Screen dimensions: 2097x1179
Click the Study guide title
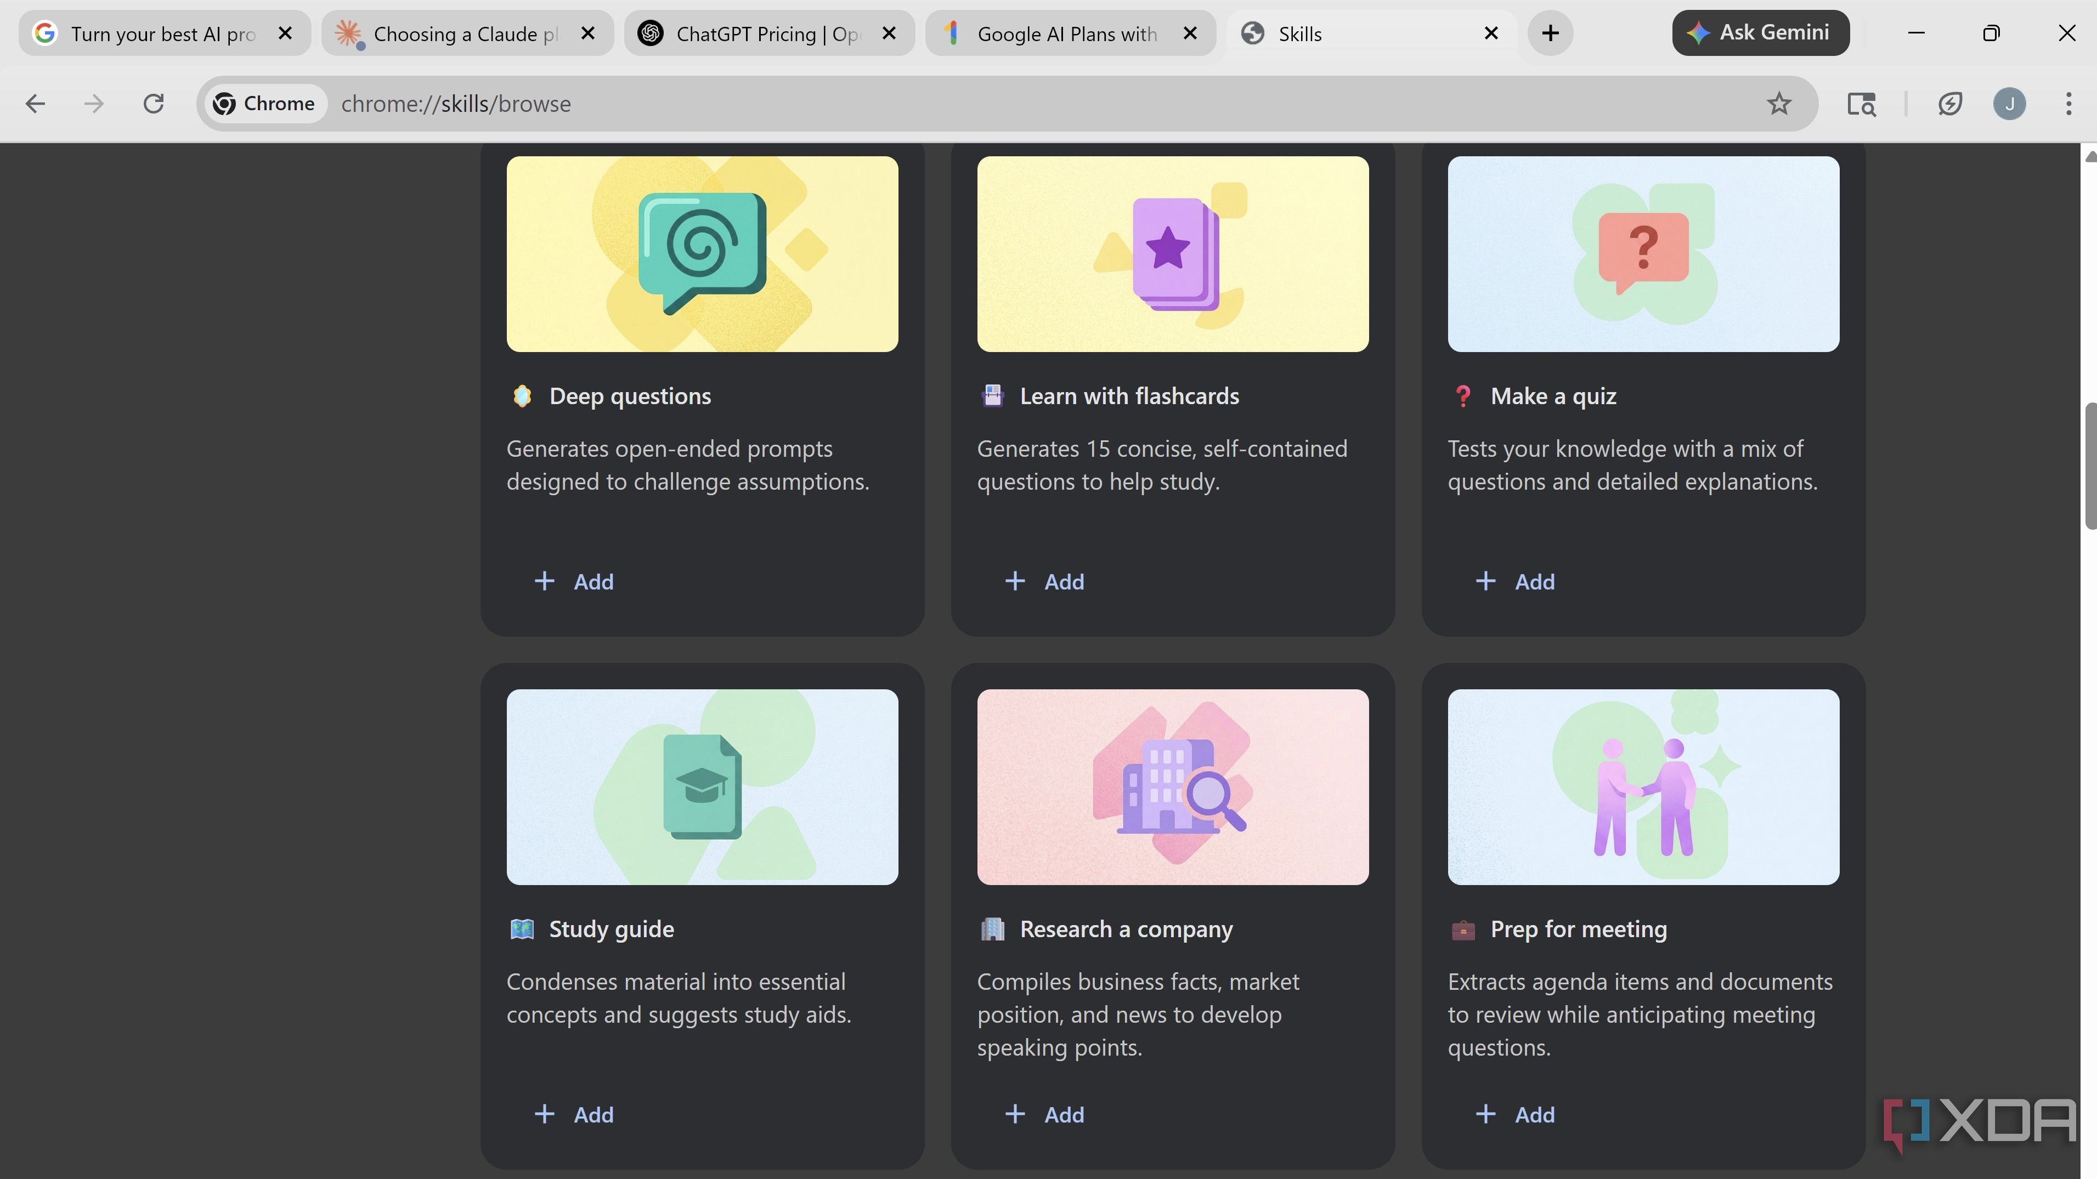point(612,929)
